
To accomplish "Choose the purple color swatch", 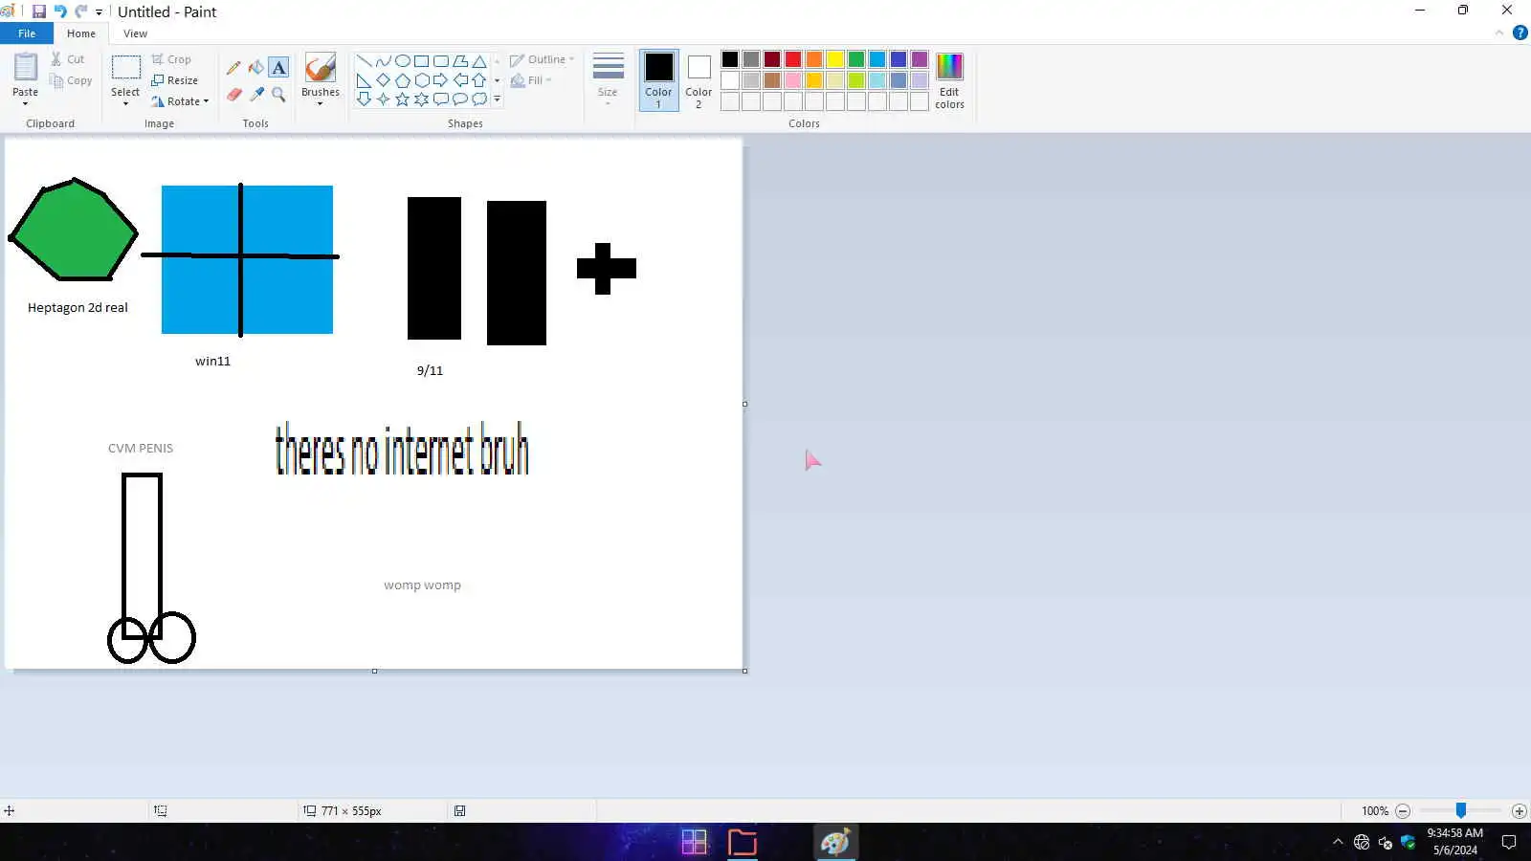I will point(920,59).
